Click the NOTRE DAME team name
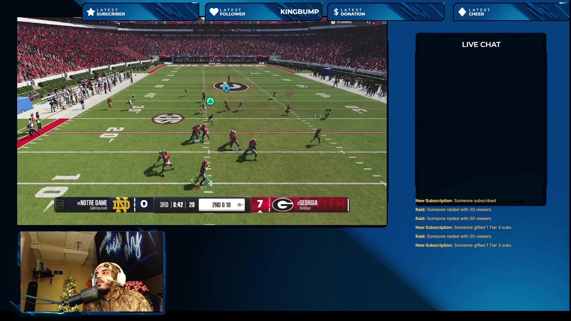Image resolution: width=571 pixels, height=321 pixels. [93, 203]
